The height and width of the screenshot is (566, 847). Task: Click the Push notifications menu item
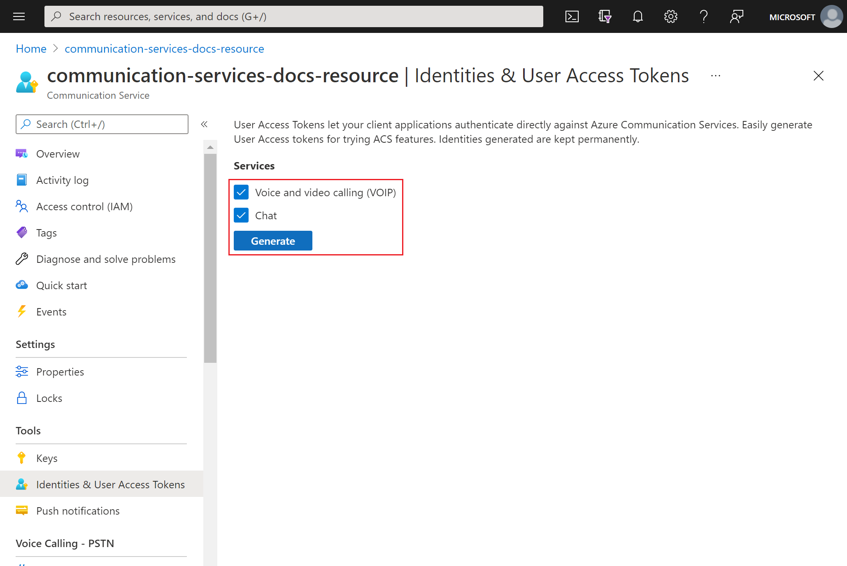tap(77, 510)
